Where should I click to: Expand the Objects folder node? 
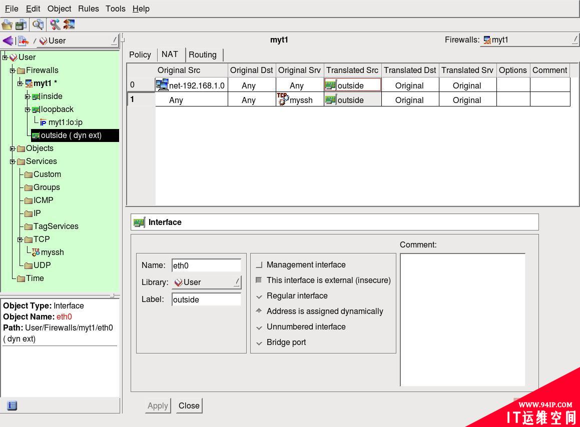12,149
